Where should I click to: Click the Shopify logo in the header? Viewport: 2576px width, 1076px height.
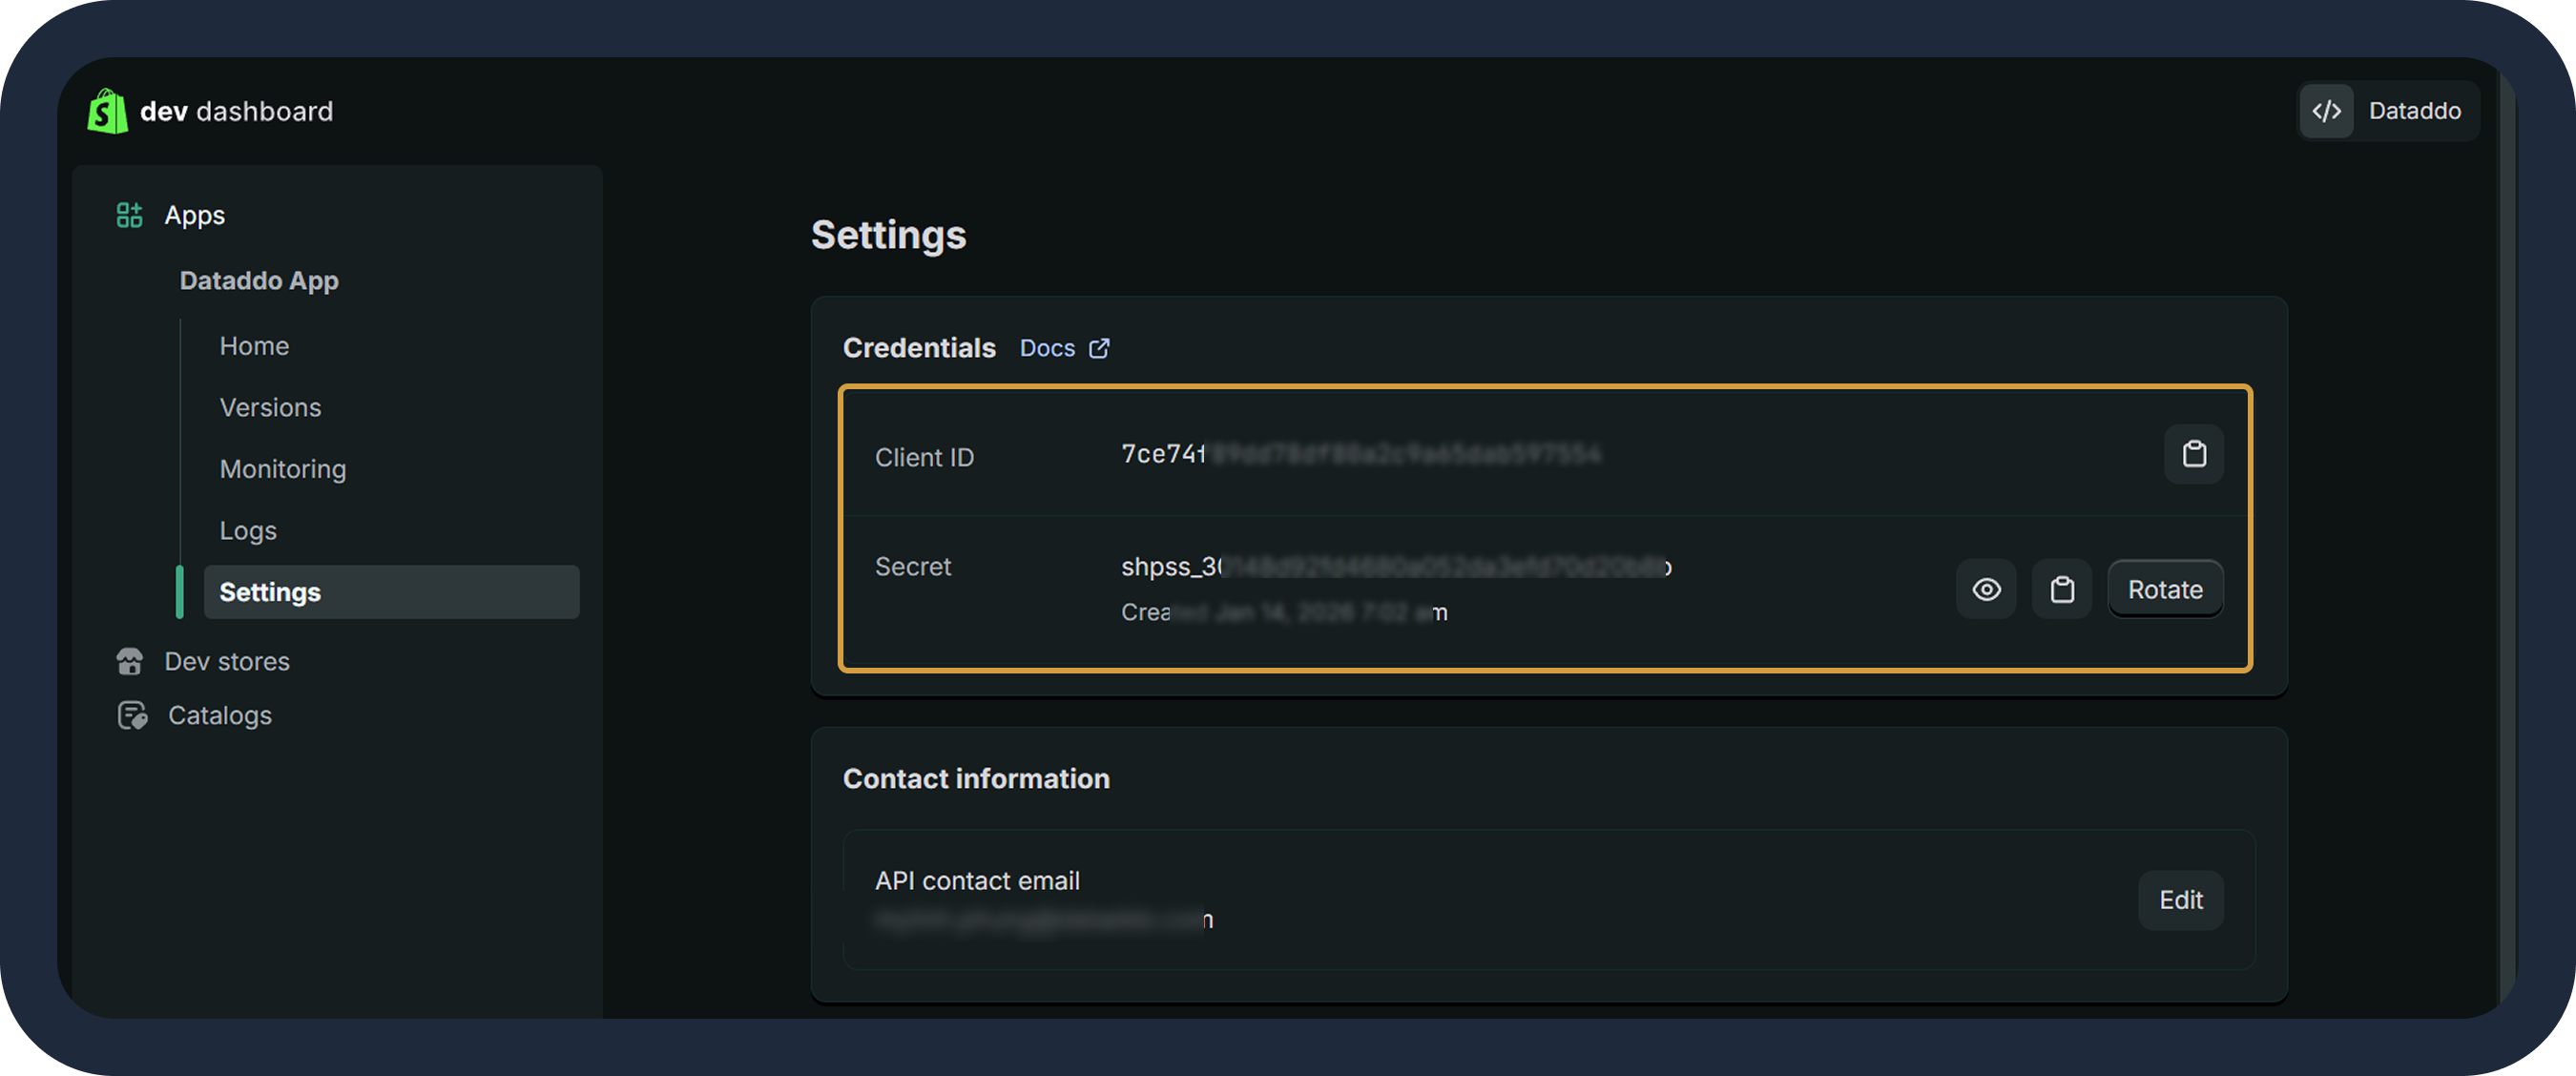(x=108, y=111)
